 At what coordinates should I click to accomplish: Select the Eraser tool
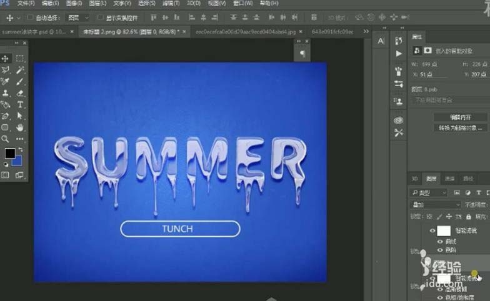[x=20, y=93]
